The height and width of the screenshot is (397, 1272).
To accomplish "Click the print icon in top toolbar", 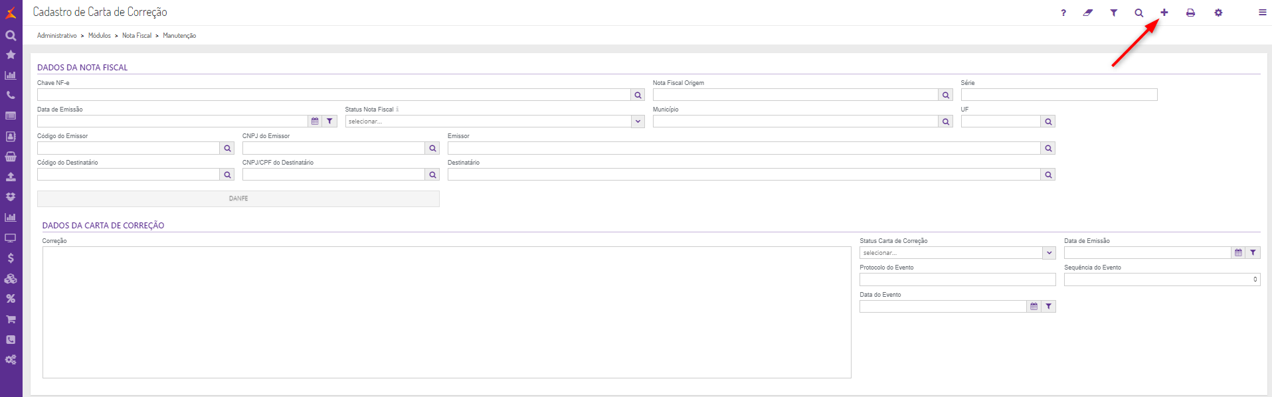I will pos(1191,13).
